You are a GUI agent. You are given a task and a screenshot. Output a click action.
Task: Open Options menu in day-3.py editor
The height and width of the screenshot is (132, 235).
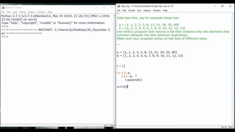tap(147, 11)
